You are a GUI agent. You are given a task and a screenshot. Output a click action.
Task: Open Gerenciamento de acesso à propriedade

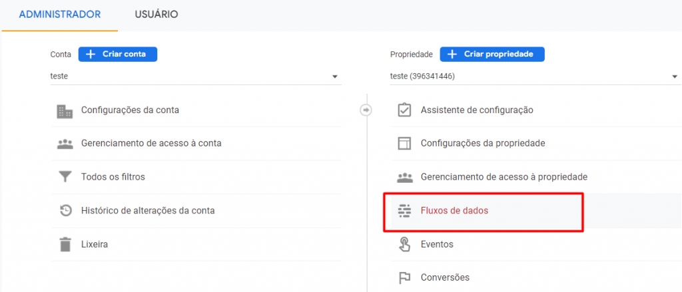click(x=504, y=177)
